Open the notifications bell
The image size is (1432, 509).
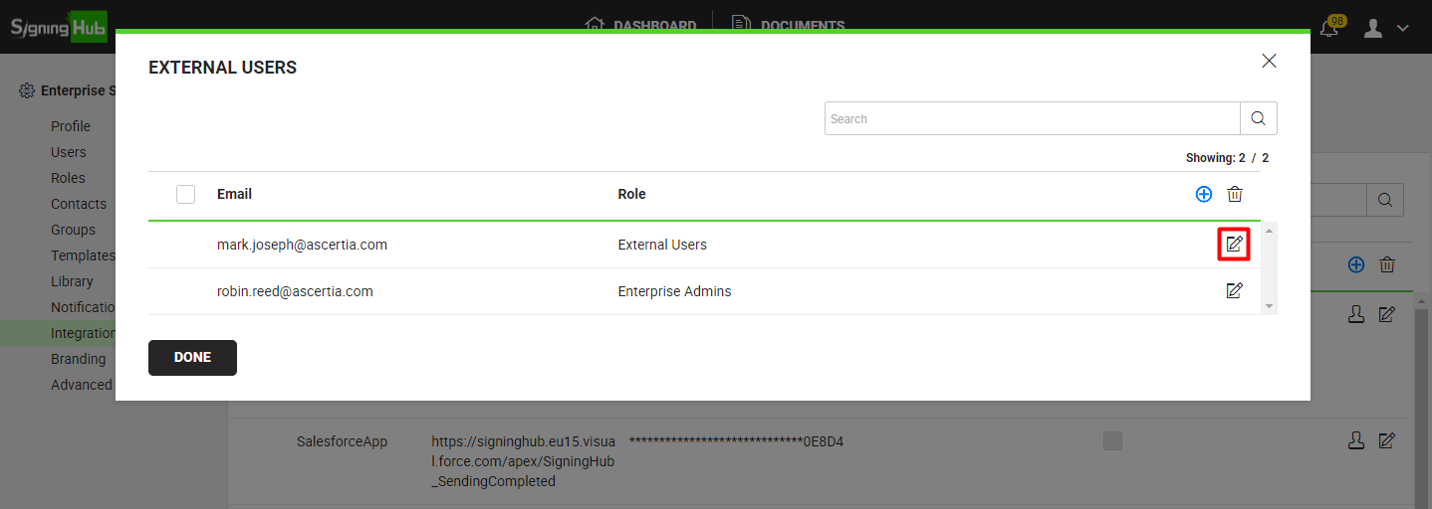click(1328, 28)
